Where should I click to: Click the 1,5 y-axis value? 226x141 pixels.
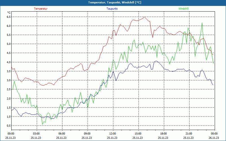click(x=9, y=108)
